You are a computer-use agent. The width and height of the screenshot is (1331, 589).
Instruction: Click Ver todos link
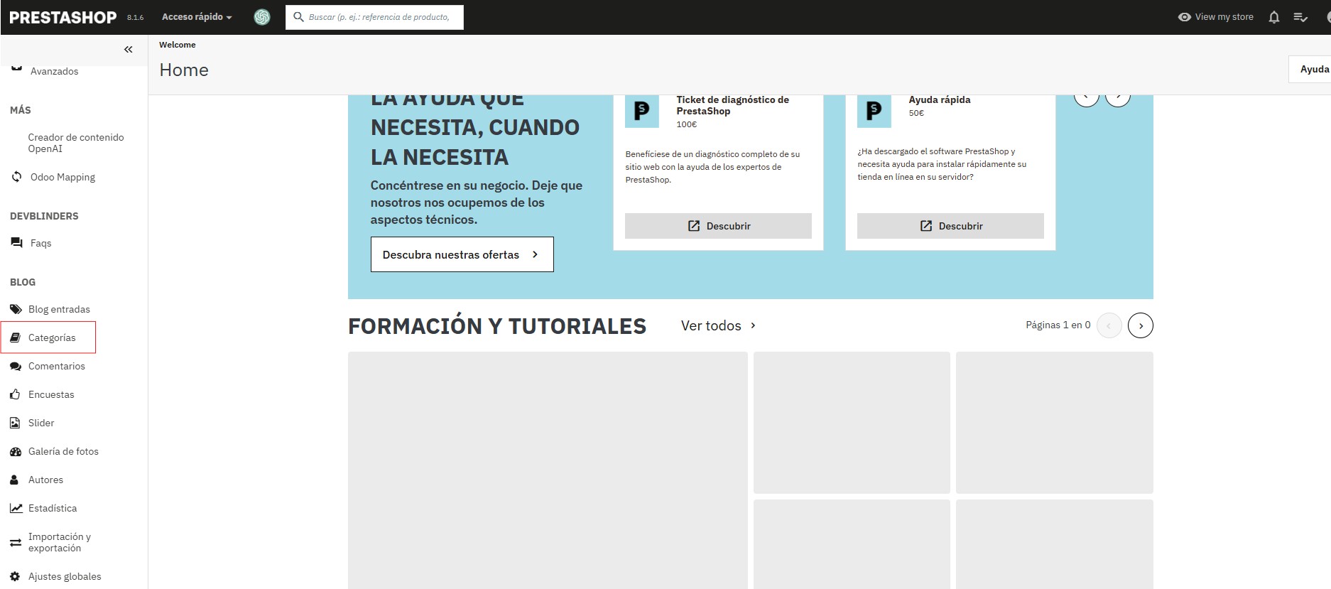pyautogui.click(x=718, y=325)
